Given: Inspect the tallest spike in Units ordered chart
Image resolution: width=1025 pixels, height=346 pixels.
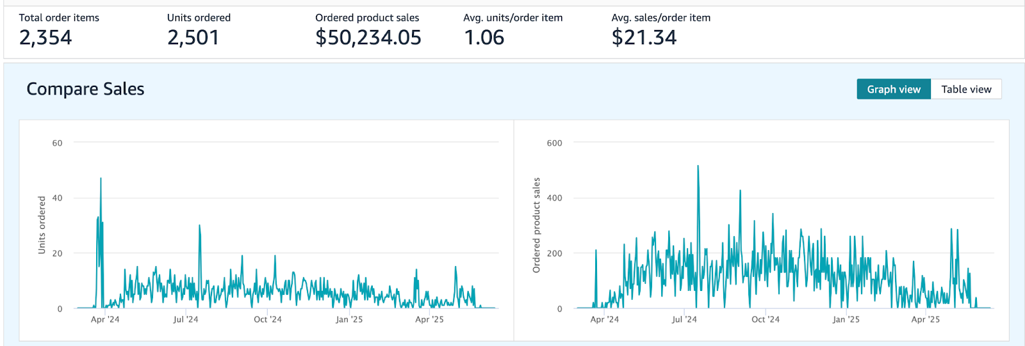Looking at the screenshot, I should point(101,180).
